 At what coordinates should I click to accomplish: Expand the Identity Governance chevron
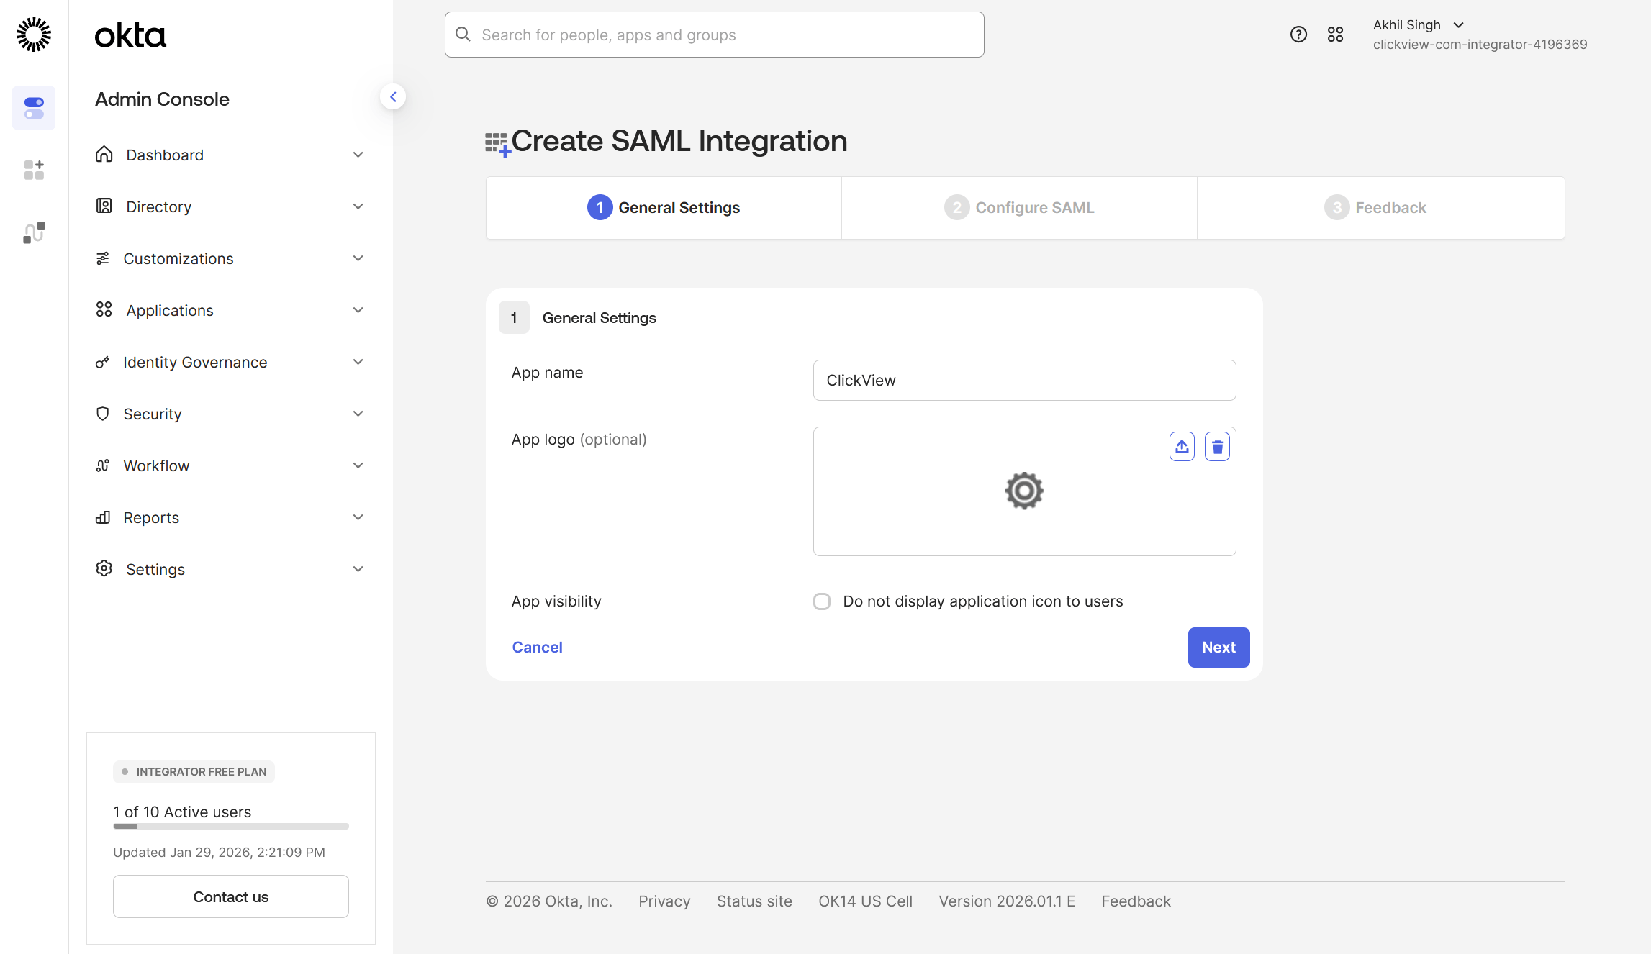(x=358, y=362)
